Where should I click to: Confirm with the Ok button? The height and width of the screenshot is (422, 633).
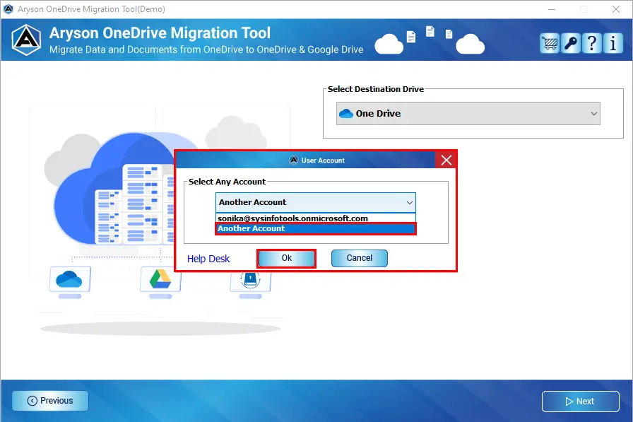coord(286,258)
